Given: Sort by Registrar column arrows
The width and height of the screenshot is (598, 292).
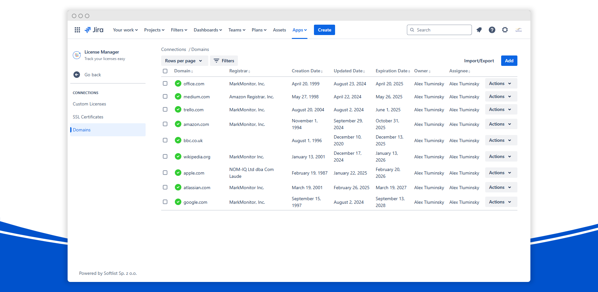Looking at the screenshot, I should tap(249, 71).
